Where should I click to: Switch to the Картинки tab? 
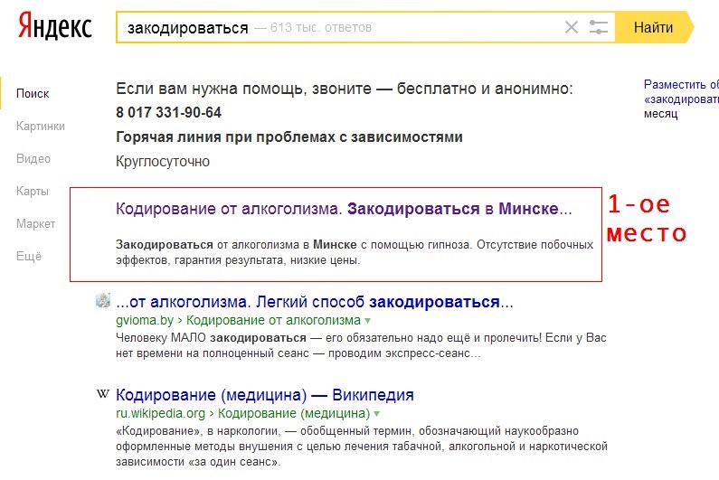(x=41, y=127)
